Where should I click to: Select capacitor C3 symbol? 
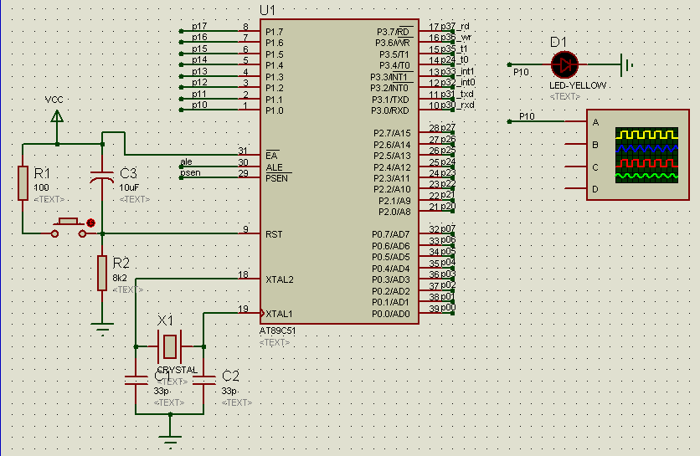coord(102,177)
